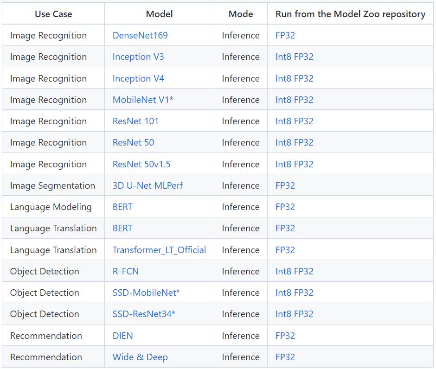Open the SSD-MobileNet* link

146,293
